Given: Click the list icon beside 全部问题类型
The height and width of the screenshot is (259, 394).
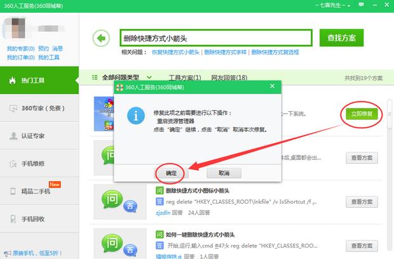Looking at the screenshot, I should (95, 77).
